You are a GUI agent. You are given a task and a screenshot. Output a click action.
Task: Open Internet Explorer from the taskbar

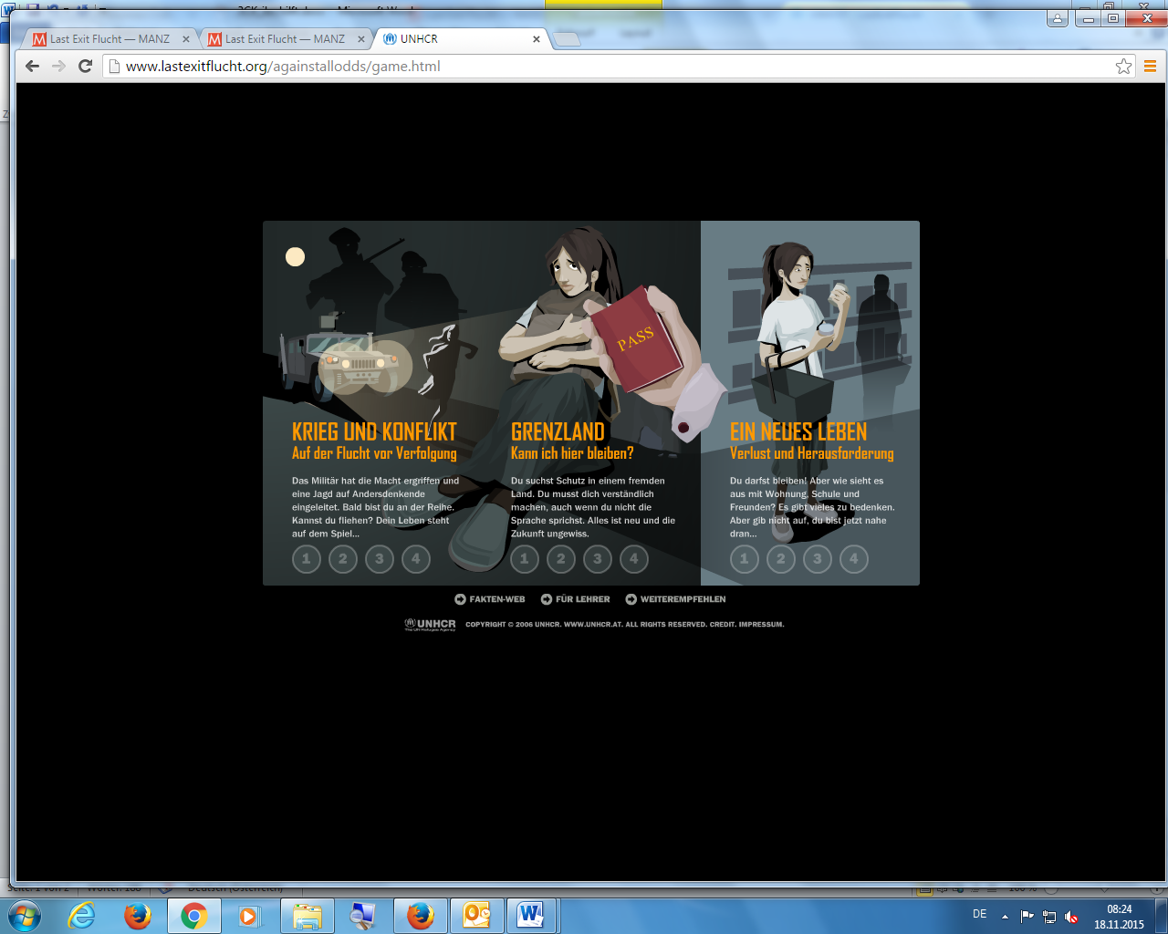pos(82,915)
